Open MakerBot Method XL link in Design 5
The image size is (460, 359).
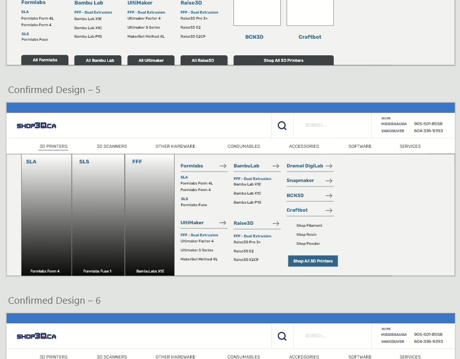click(x=199, y=259)
